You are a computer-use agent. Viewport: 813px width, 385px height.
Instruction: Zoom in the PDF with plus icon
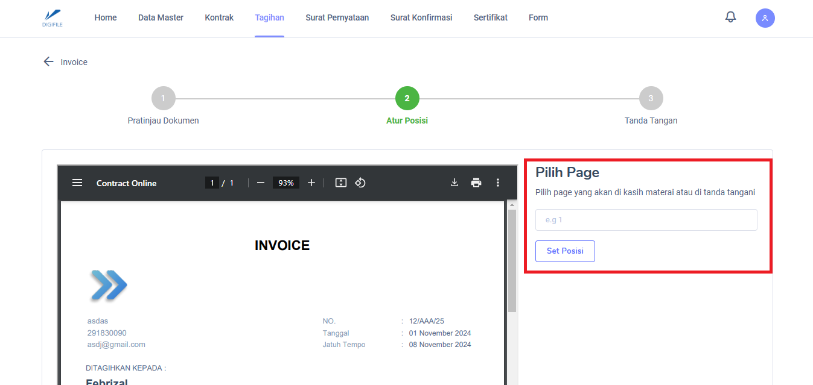[311, 183]
